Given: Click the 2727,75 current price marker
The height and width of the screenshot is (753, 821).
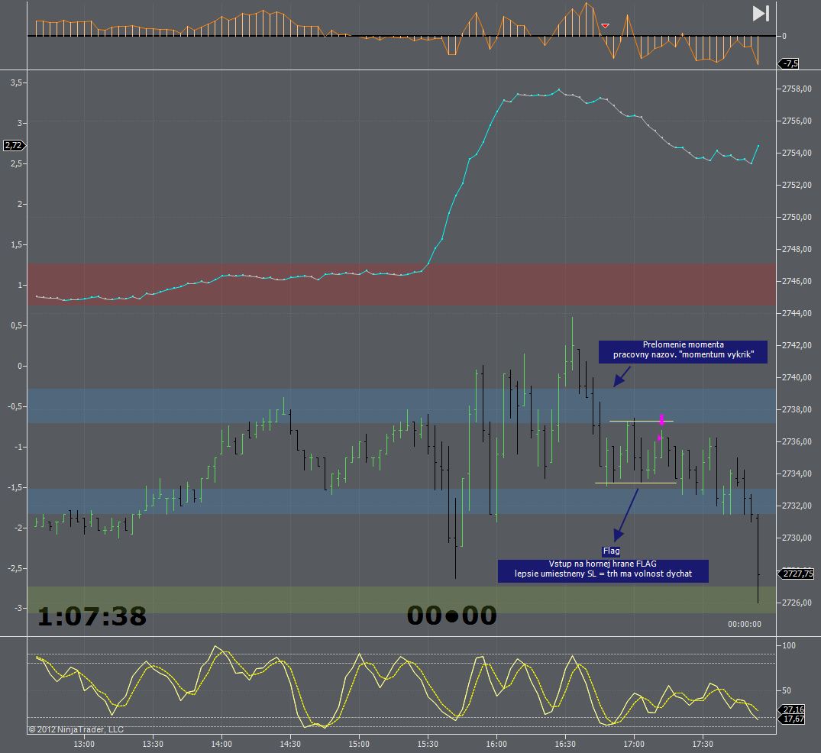Looking at the screenshot, I should coord(797,574).
